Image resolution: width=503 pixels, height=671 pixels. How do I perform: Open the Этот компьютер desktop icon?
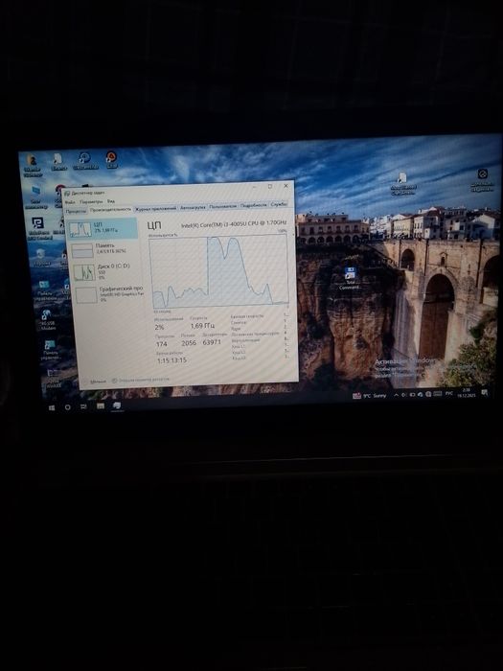coord(36,197)
